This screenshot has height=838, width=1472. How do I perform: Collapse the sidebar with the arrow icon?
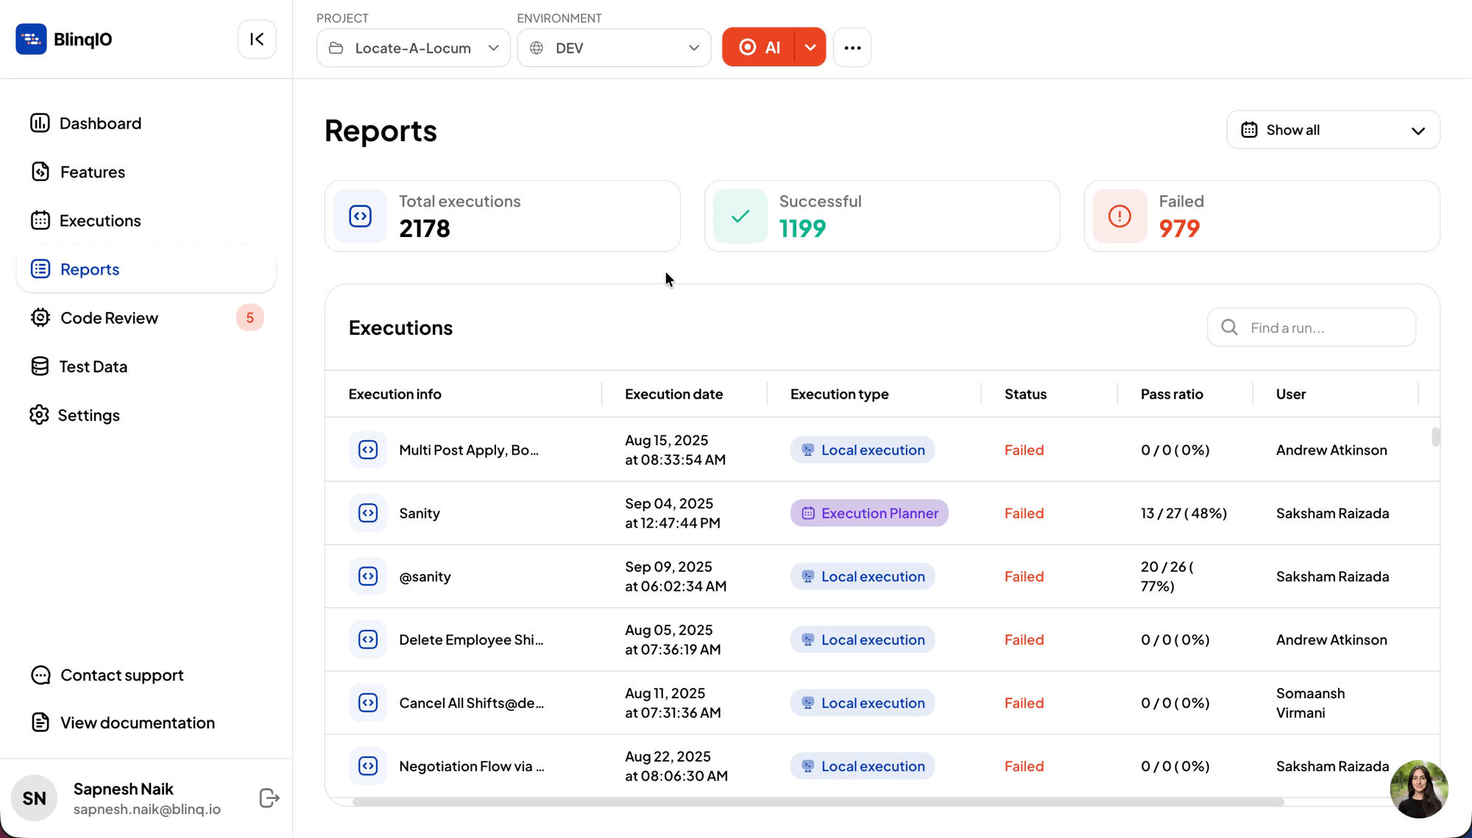click(256, 39)
